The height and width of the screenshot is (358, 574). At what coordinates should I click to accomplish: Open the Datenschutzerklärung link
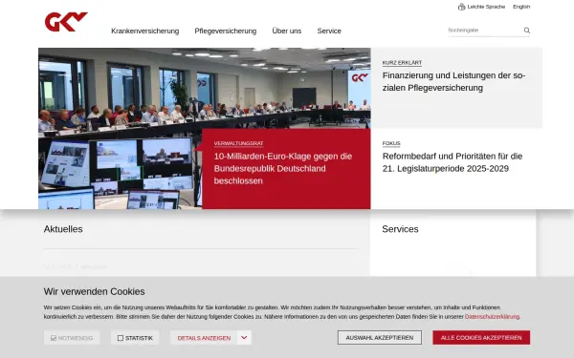click(492, 317)
